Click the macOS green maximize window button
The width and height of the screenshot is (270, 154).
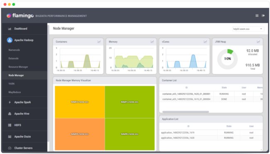click(14, 4)
